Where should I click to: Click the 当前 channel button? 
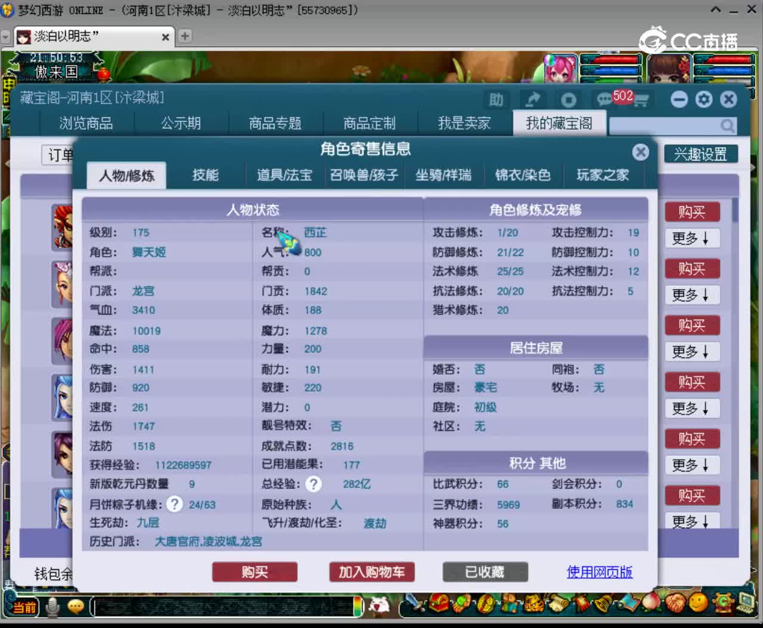[24, 608]
